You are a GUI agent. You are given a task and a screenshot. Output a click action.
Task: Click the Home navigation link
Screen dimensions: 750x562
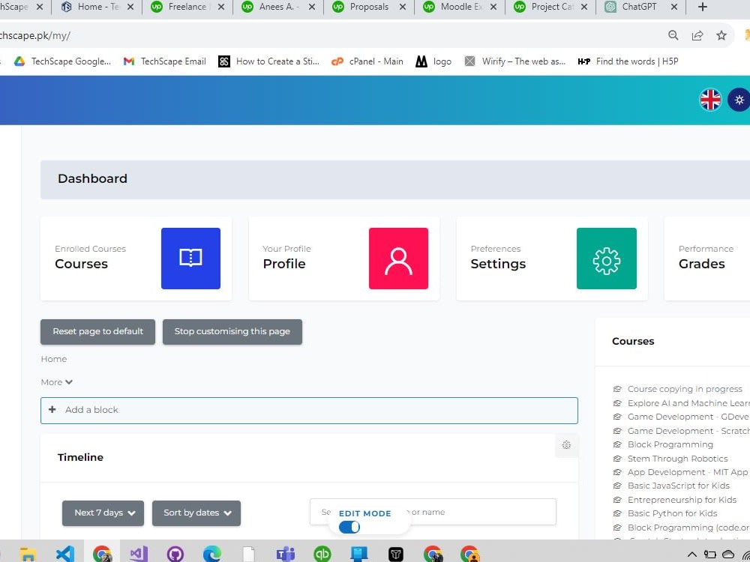[53, 359]
